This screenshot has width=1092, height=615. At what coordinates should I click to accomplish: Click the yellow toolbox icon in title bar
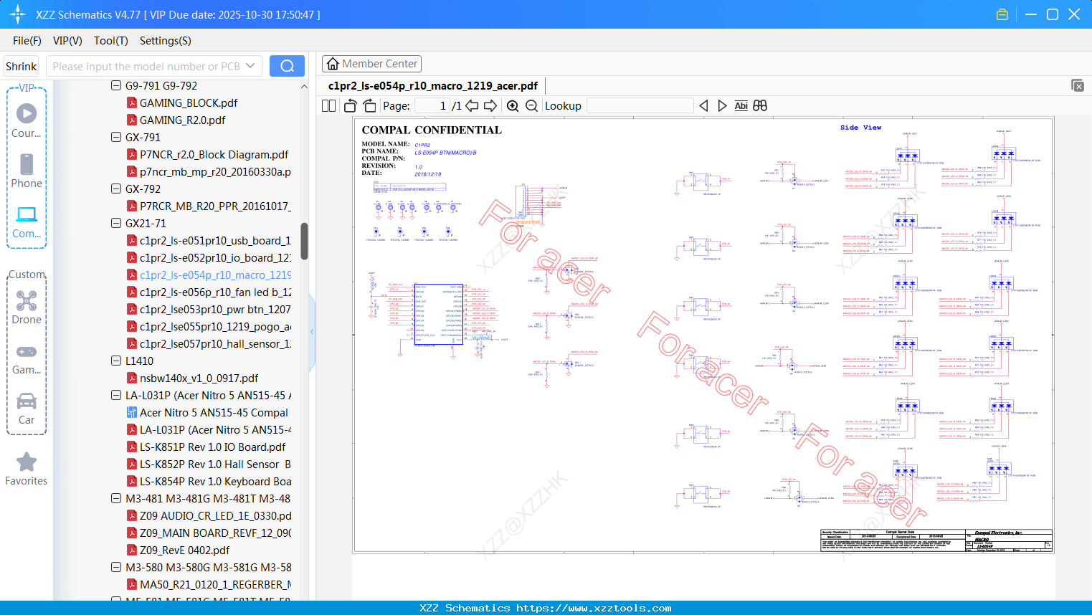click(x=1002, y=14)
